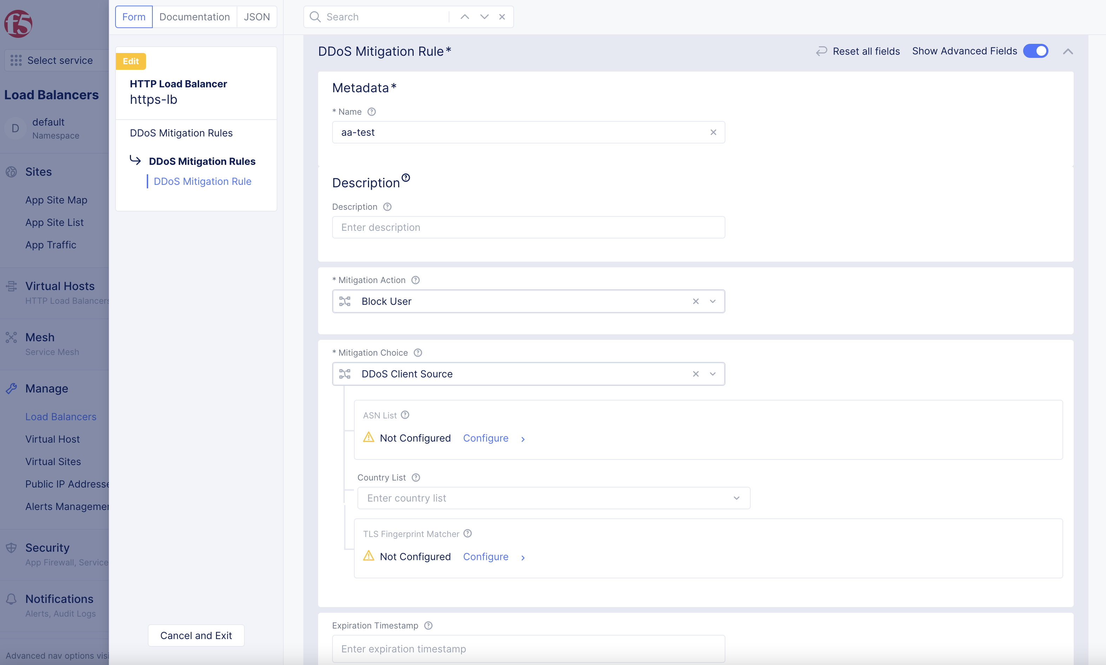Switch to the JSON tab
1106x665 pixels.
point(257,16)
